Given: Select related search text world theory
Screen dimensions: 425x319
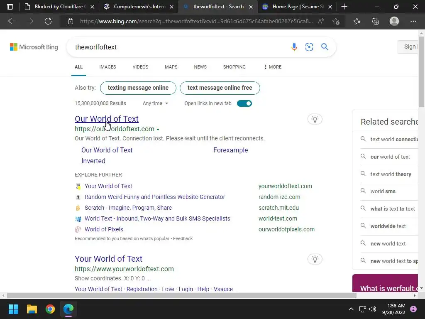Looking at the screenshot, I should tap(391, 174).
